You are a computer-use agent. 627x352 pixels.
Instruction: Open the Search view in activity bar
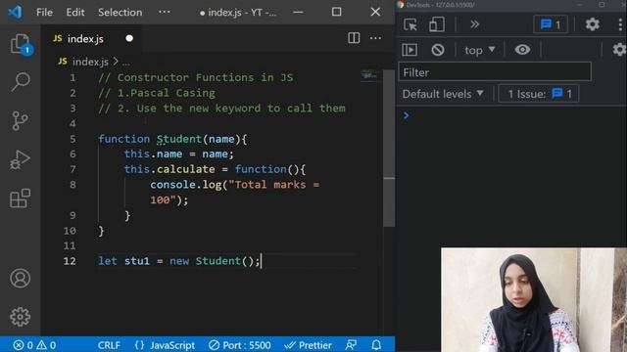20,82
